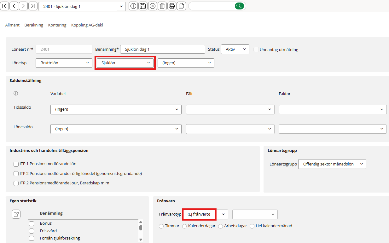The height and width of the screenshot is (243, 389).
Task: Open the Tidssaldo Variabel dropdown
Action: point(116,109)
